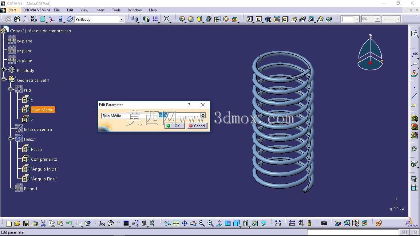Click the Raio Médio value spinner arrows
420x236 pixels.
pos(203,116)
